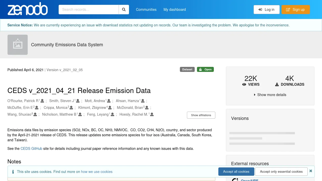Accept all cookies
Image resolution: width=322 pixels, height=181 pixels.
(236, 171)
